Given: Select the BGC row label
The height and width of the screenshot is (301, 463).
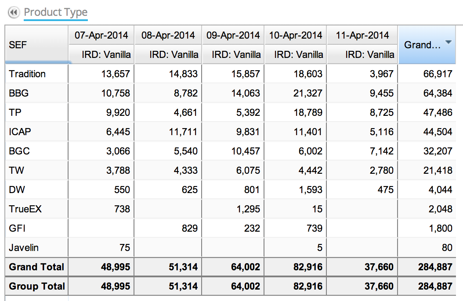Looking at the screenshot, I should (19, 151).
